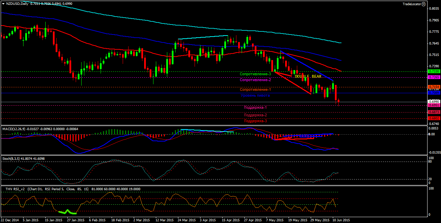This screenshot has height=223, width=441.
Task: Click the Поддержка-2 support label
Action: click(x=255, y=115)
